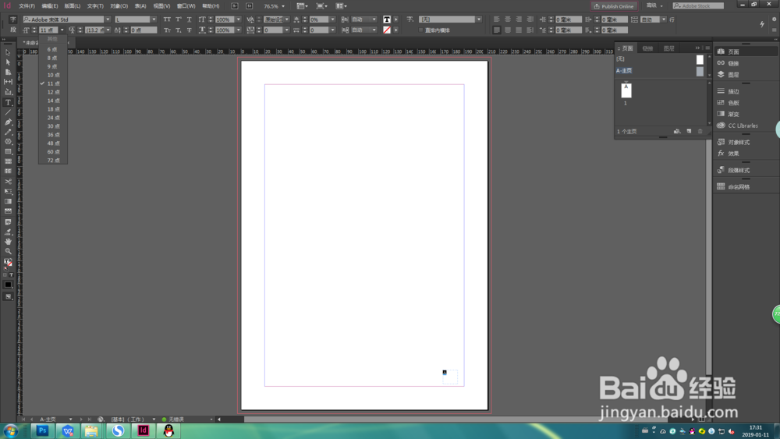Select the Line tool
This screenshot has height=439, width=780.
tap(8, 112)
